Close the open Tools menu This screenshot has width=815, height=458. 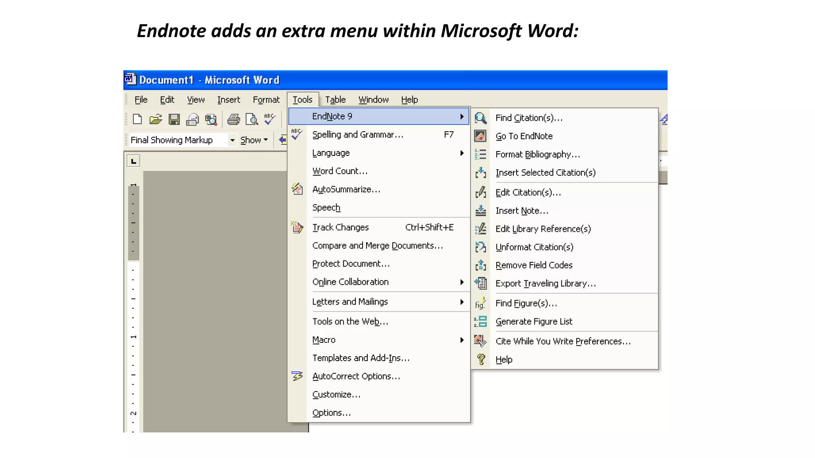tap(302, 100)
